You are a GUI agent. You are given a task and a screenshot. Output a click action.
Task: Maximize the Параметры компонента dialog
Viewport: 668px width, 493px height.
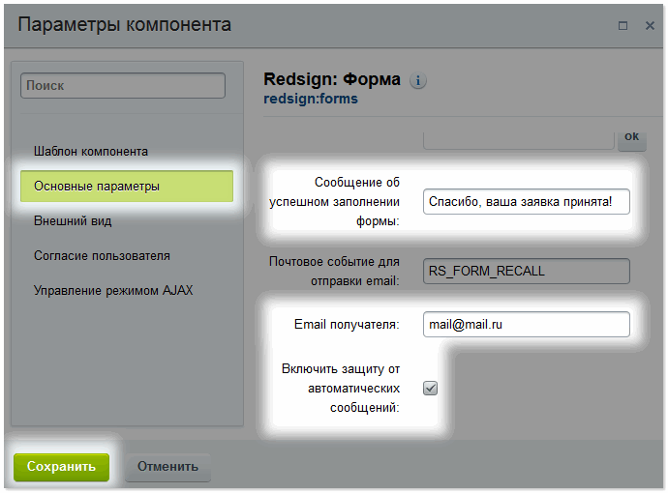[622, 25]
